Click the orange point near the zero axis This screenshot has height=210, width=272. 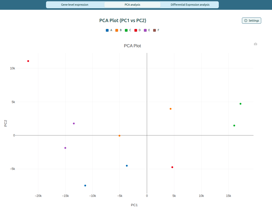[x=119, y=135]
